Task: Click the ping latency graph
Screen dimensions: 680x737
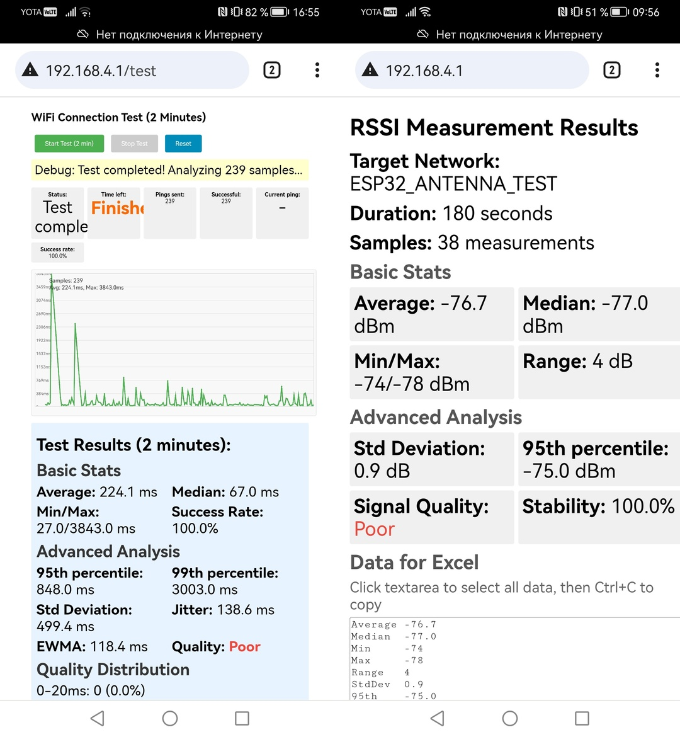Action: click(174, 342)
